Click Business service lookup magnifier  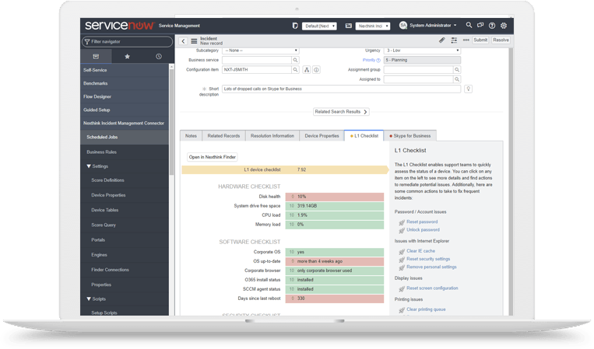click(295, 60)
